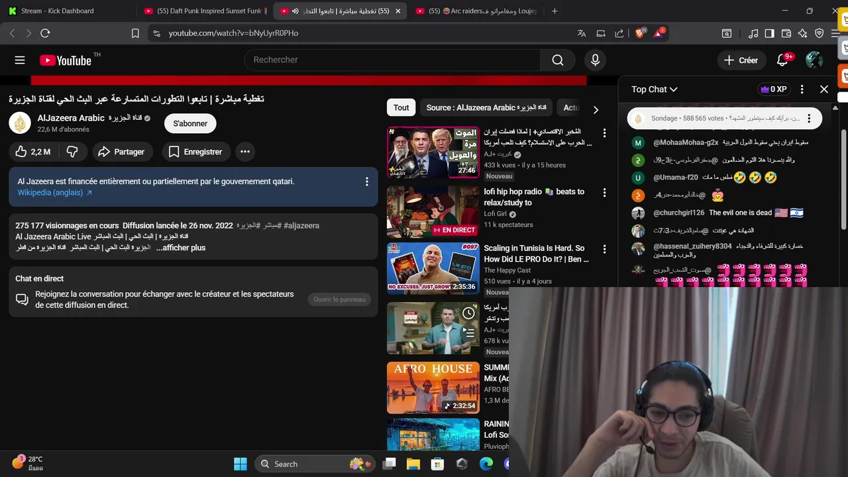Add the 678 k vues video to Watch Later
Screen dimensions: 848x477
(x=468, y=313)
